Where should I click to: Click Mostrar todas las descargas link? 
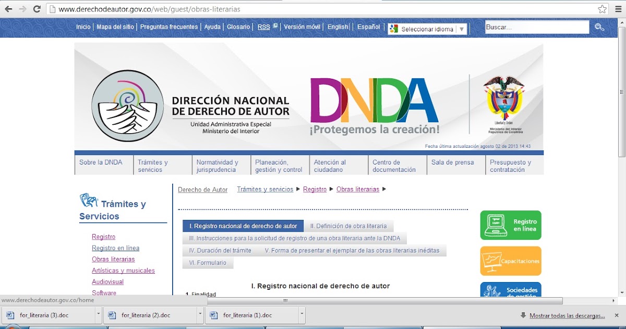tap(567, 315)
